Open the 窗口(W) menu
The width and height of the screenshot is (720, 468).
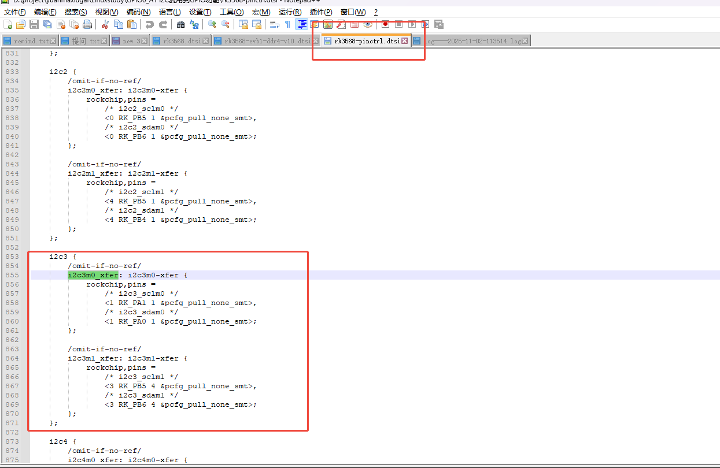coord(353,12)
